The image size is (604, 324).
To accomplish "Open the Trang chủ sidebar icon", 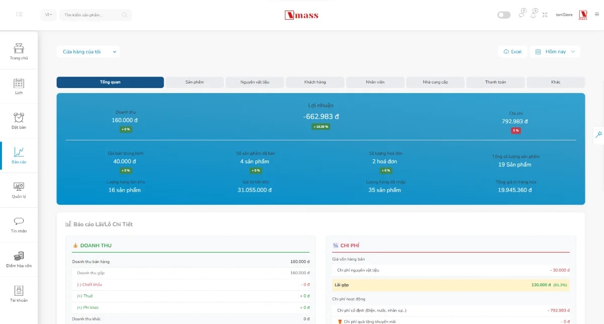I will point(19,51).
